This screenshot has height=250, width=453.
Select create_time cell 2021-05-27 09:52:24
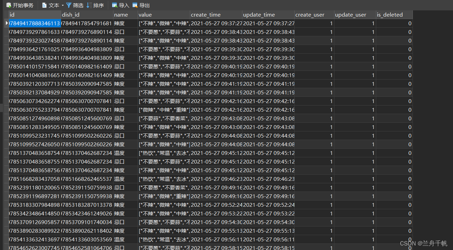pos(216,205)
